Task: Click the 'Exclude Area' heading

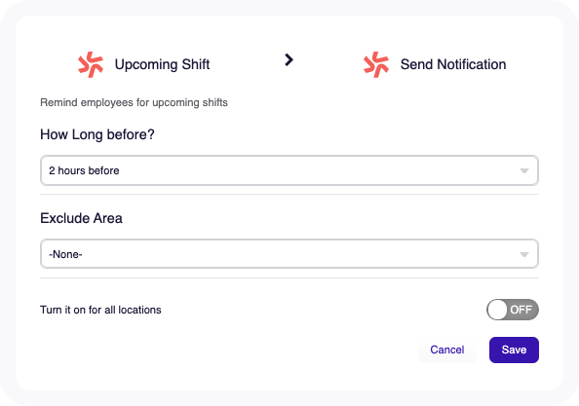Action: (81, 218)
